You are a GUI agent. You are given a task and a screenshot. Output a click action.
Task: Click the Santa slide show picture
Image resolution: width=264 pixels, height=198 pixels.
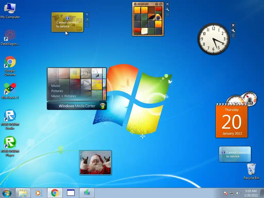coord(95,163)
